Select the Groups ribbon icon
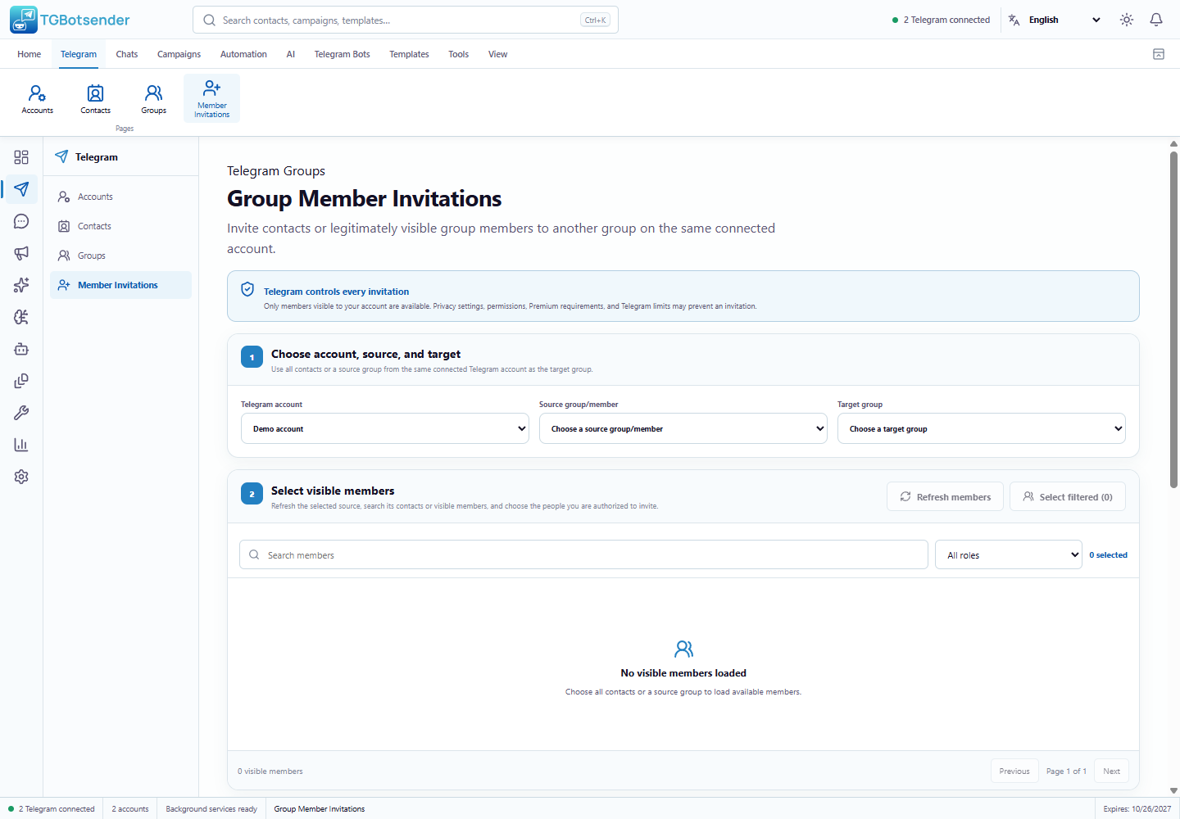 pos(154,98)
